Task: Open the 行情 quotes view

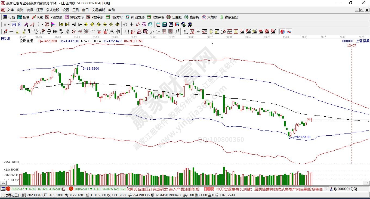Action: [9, 17]
